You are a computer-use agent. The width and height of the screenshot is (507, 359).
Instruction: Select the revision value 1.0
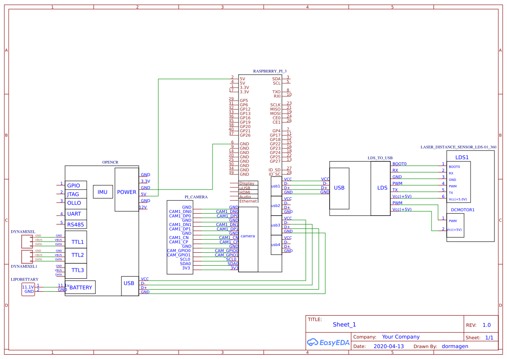(486, 324)
